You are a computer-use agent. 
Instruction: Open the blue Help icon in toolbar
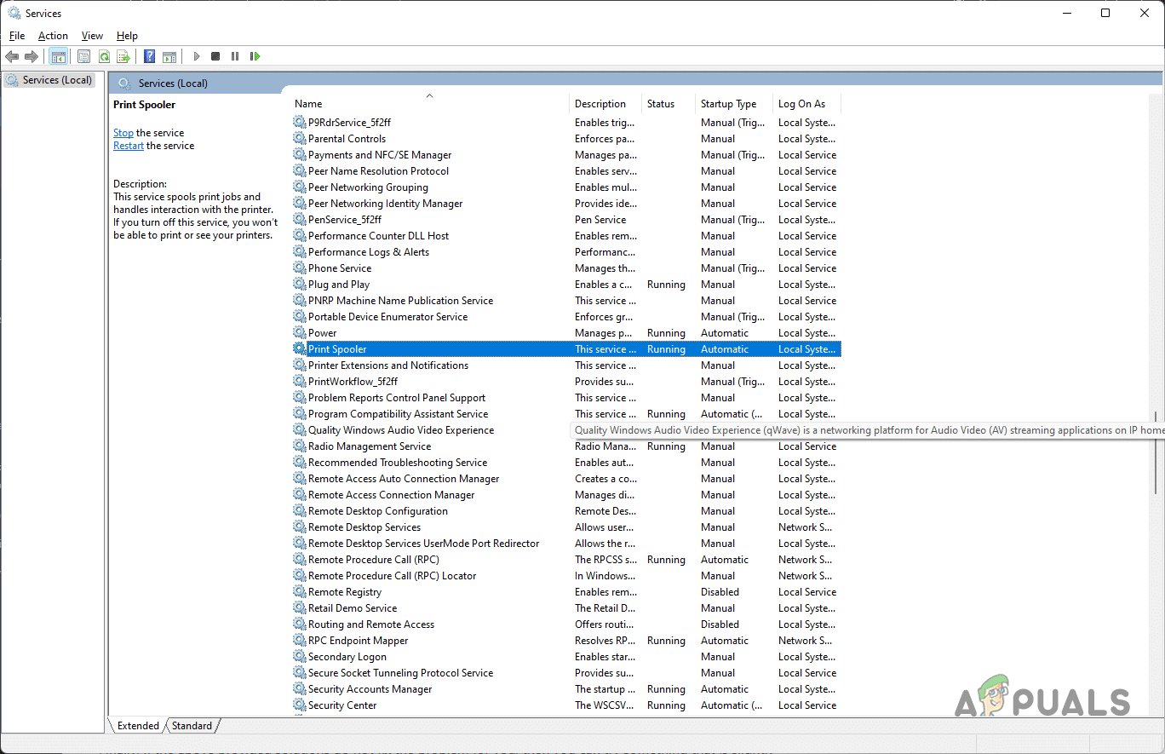click(150, 56)
